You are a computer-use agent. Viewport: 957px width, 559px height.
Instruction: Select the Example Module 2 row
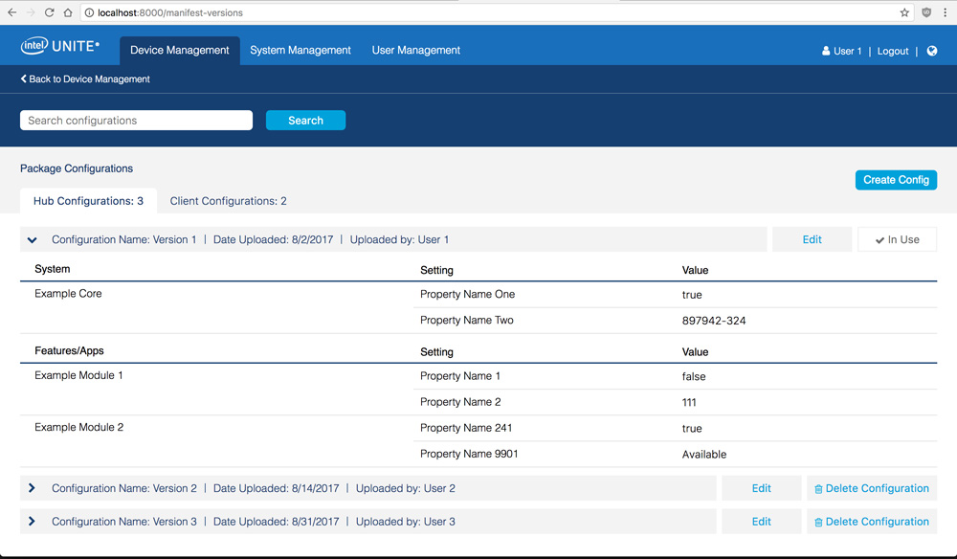tap(78, 427)
